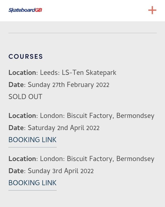The height and width of the screenshot is (207, 165).
Task: Click the GB part of the logo
Action: click(39, 10)
